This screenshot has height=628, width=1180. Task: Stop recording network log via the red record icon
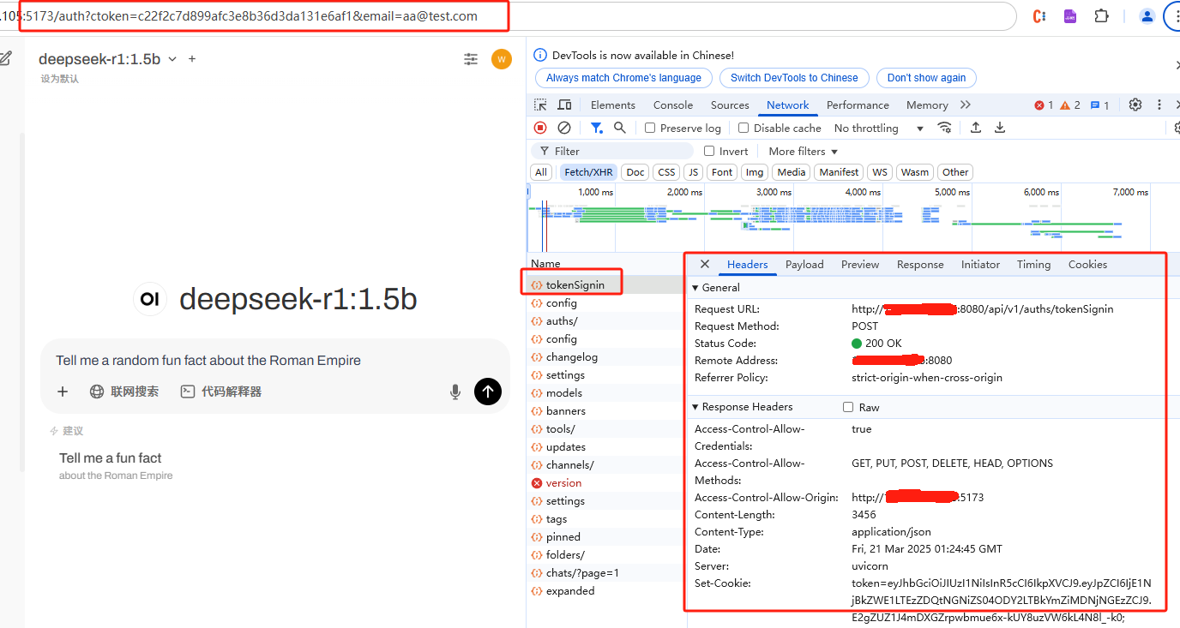tap(539, 127)
